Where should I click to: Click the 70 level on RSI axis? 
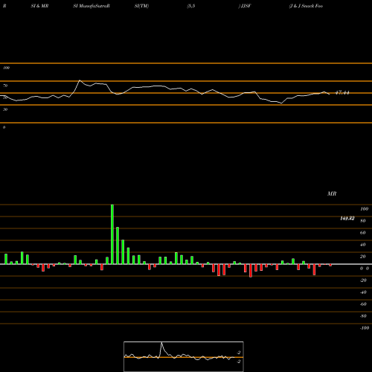click(x=5, y=86)
